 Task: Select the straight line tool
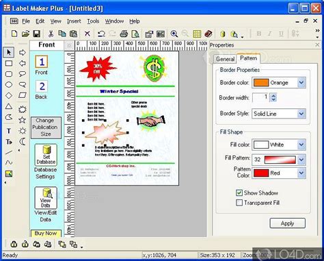click(x=9, y=152)
